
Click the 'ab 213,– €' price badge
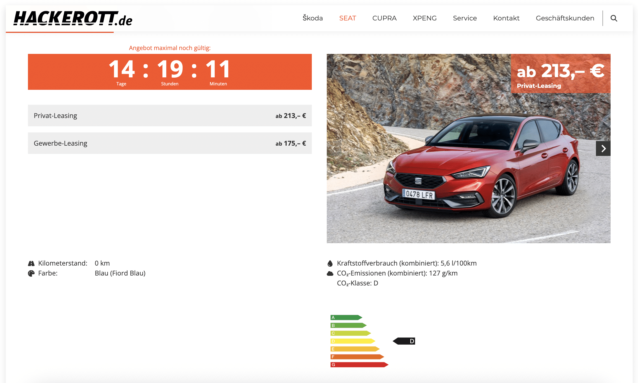click(x=561, y=74)
